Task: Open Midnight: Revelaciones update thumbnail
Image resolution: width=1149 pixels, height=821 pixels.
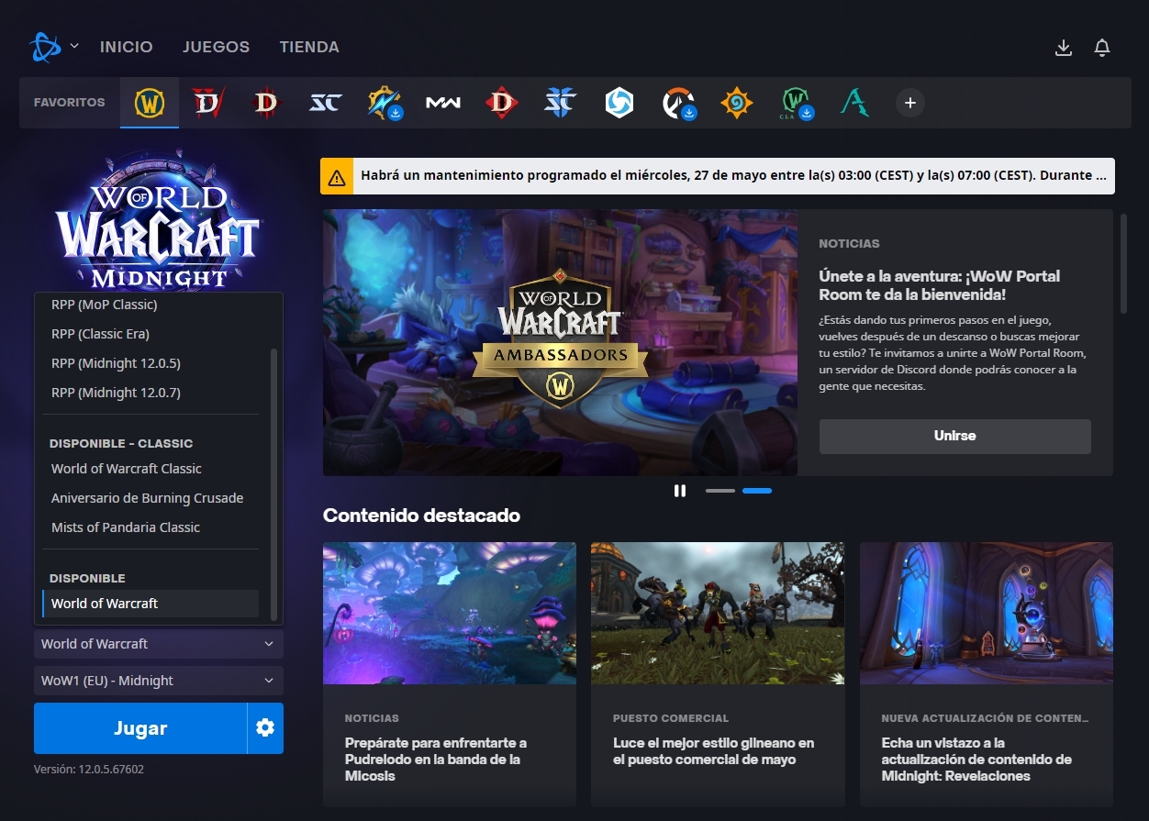Action: coord(987,613)
